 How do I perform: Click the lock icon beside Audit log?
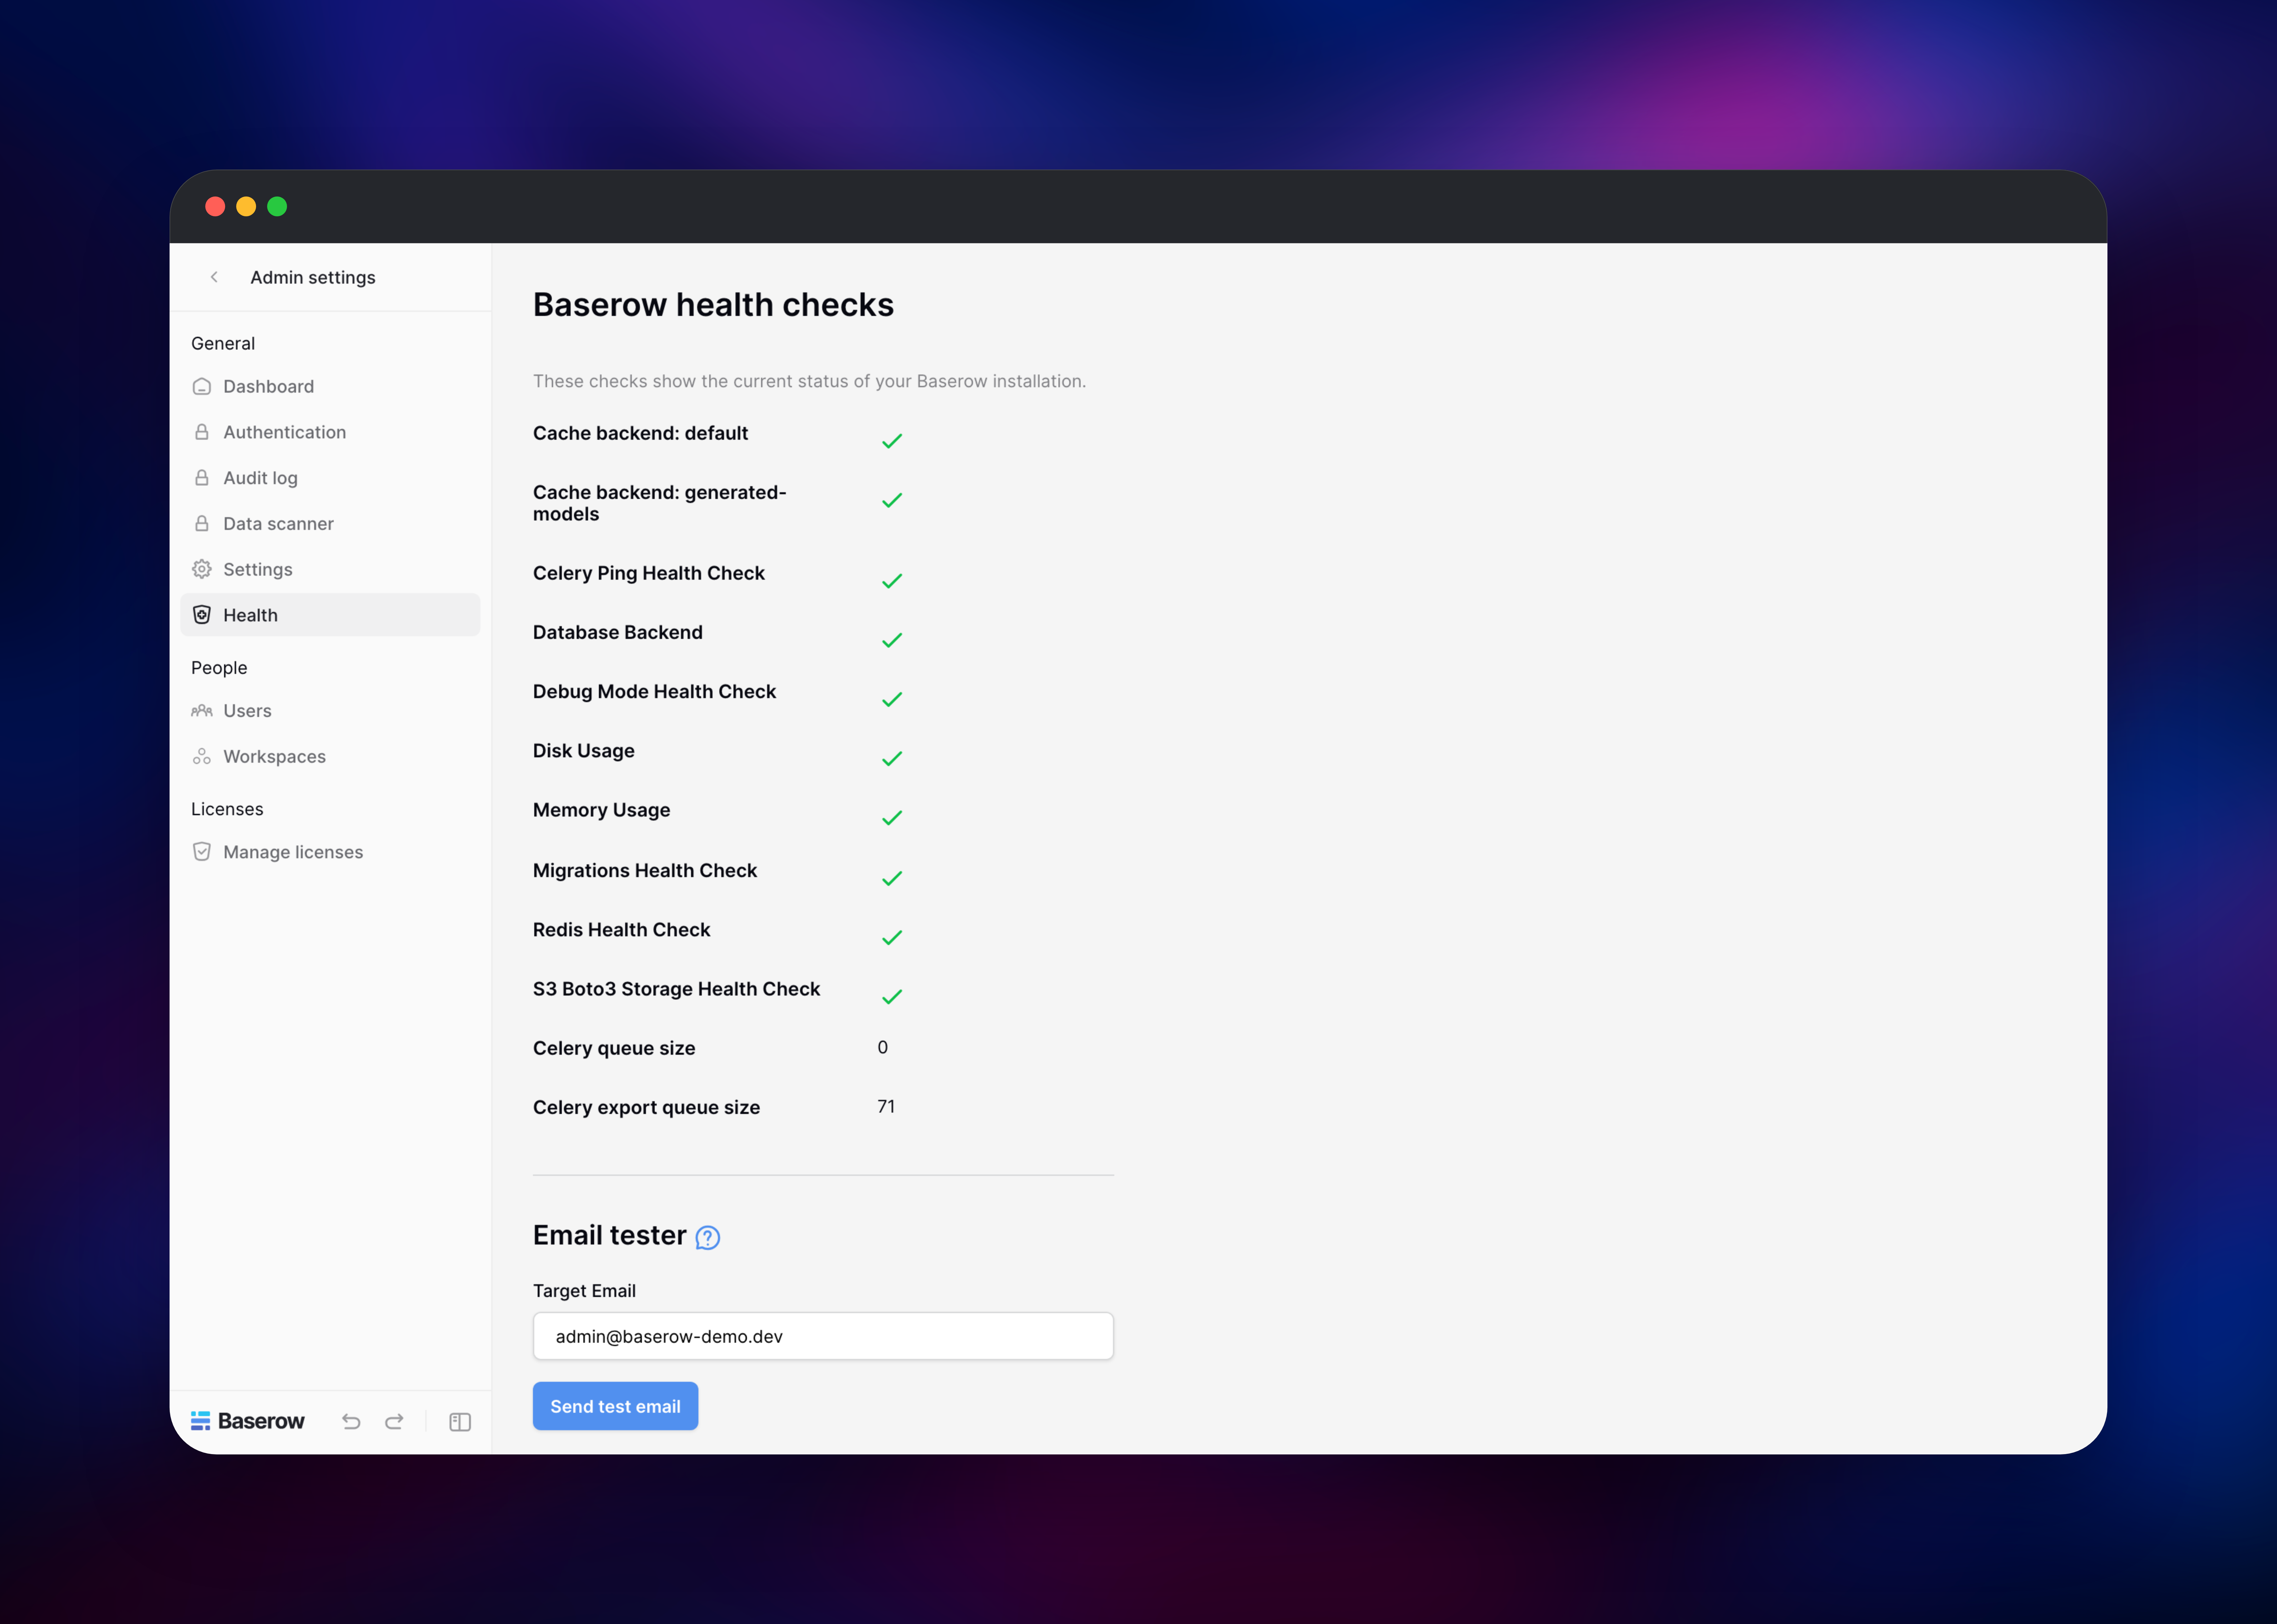tap(202, 478)
